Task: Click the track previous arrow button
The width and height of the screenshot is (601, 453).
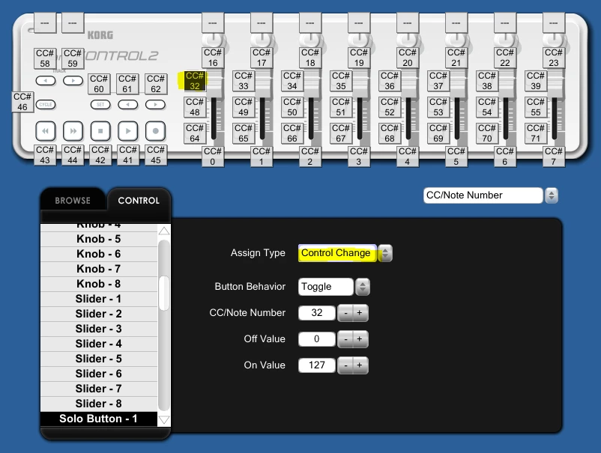Action: coord(46,81)
